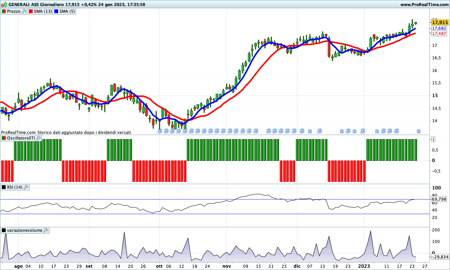Viewport: 450px width, 270px height.
Task: Click the black RSI (14) color swatch
Action: (x=4, y=187)
